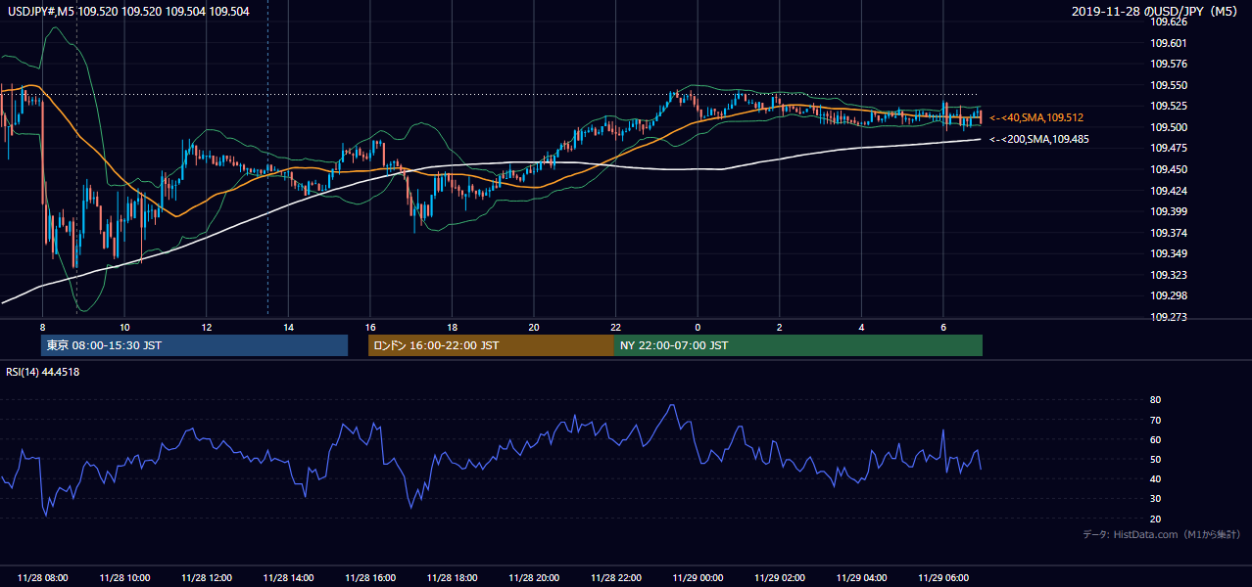Click the 11/28 08:00 time label
The height and width of the screenshot is (587, 1252).
click(x=42, y=578)
